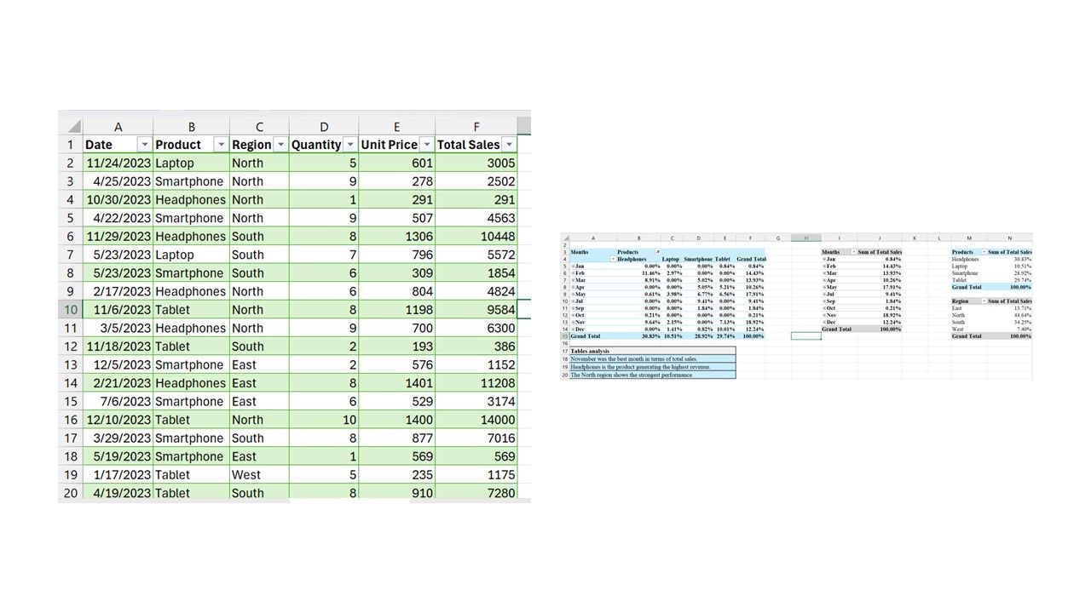Expand the Dec row in the column A pivot
Screen dimensions: 1091x613
pos(573,329)
